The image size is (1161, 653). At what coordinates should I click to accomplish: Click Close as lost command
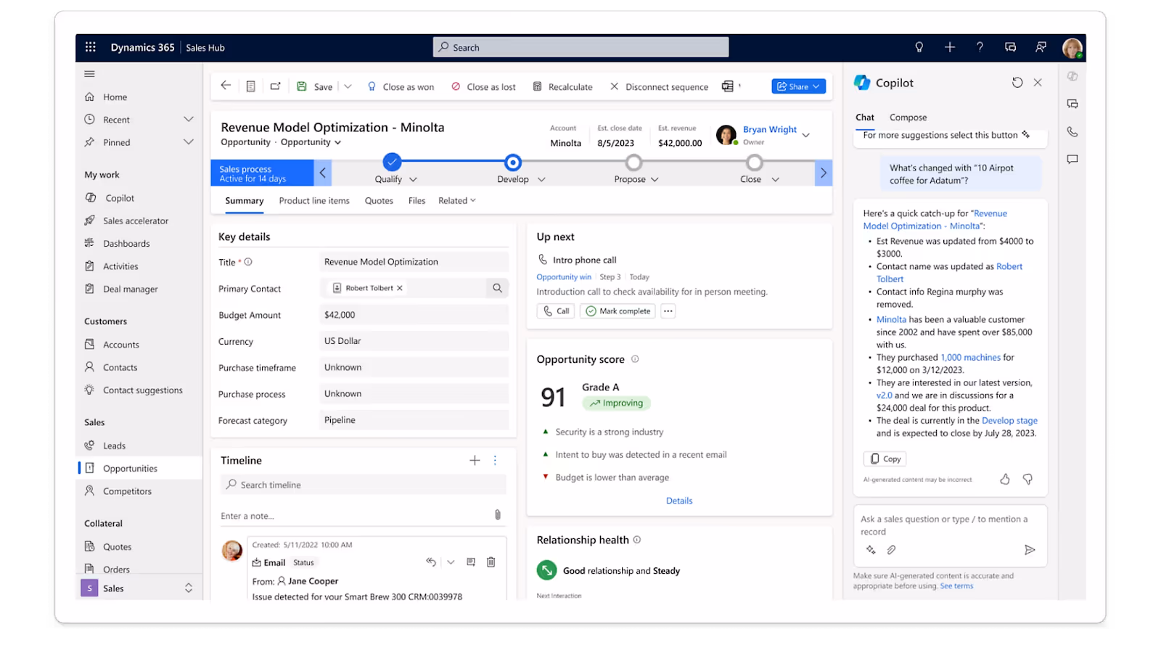click(483, 86)
